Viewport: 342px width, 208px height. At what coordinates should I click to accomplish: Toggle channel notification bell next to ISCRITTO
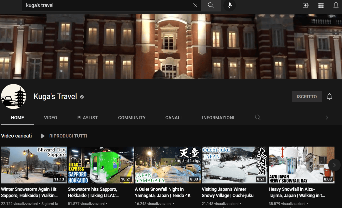(x=329, y=96)
